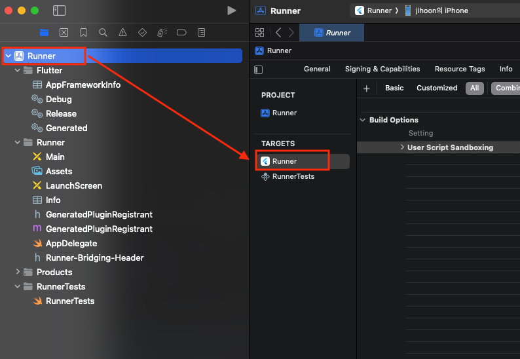Click the related items grid icon
The height and width of the screenshot is (359, 520).
click(259, 33)
